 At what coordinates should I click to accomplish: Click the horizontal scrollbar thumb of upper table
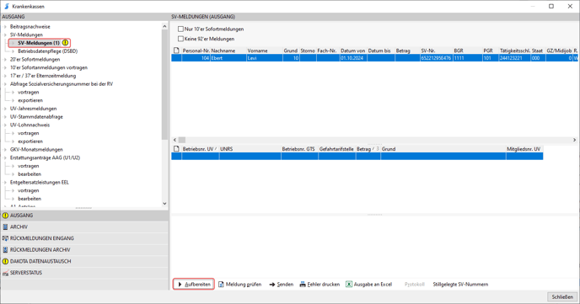point(182,140)
